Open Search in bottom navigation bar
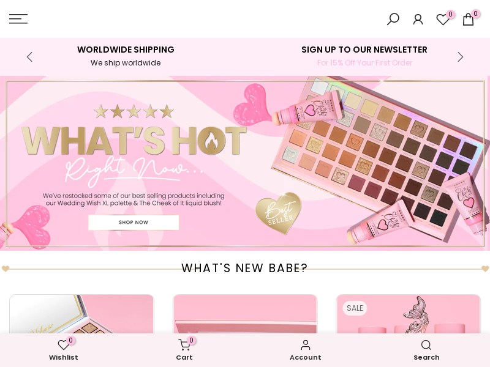The image size is (490, 367). point(426,349)
